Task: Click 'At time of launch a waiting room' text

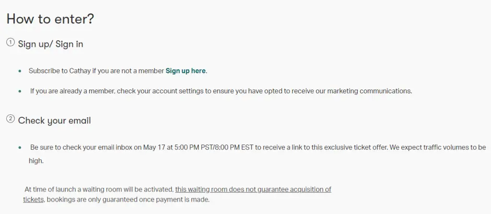Action: [99, 189]
